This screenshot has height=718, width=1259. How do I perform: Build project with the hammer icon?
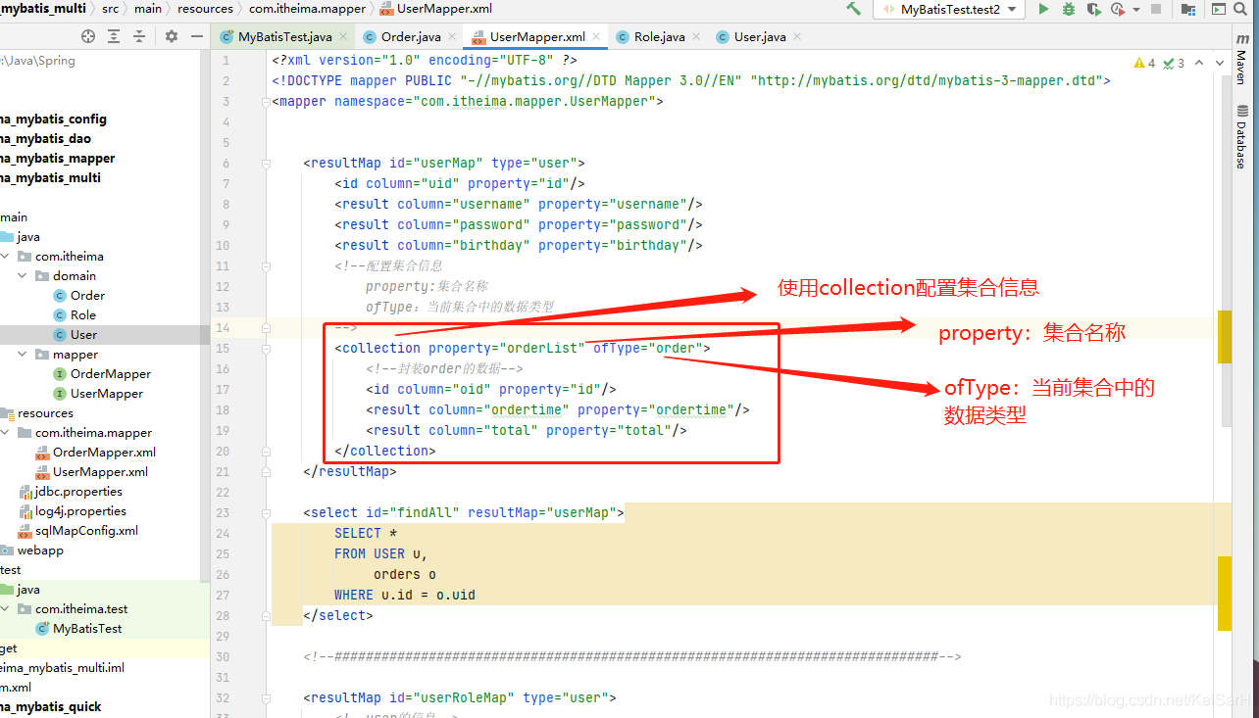click(853, 9)
